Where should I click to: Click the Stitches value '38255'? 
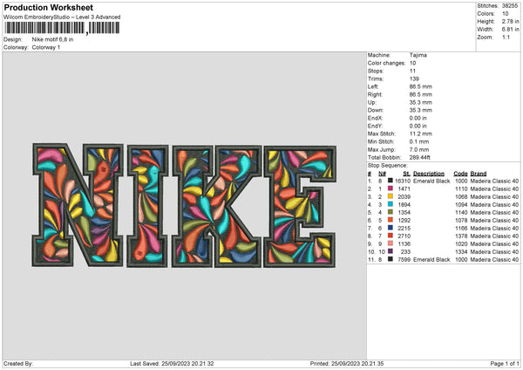coord(510,6)
